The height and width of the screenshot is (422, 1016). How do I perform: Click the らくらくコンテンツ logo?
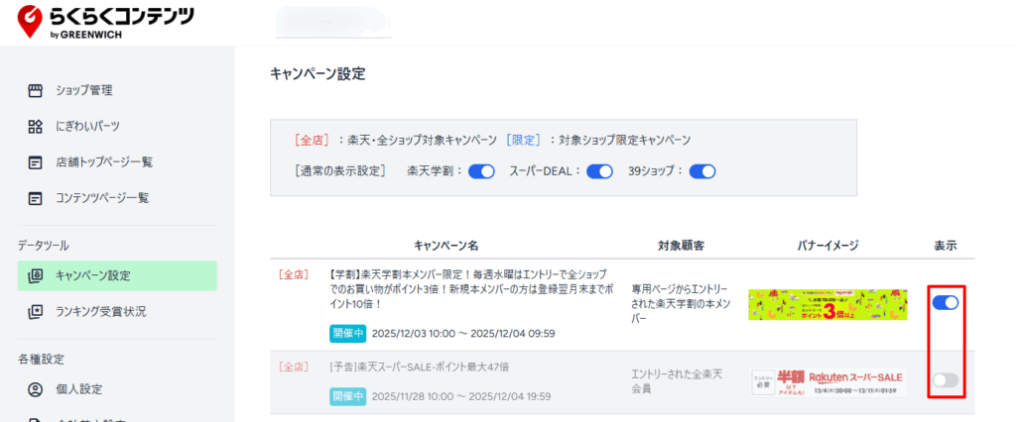pos(105,21)
